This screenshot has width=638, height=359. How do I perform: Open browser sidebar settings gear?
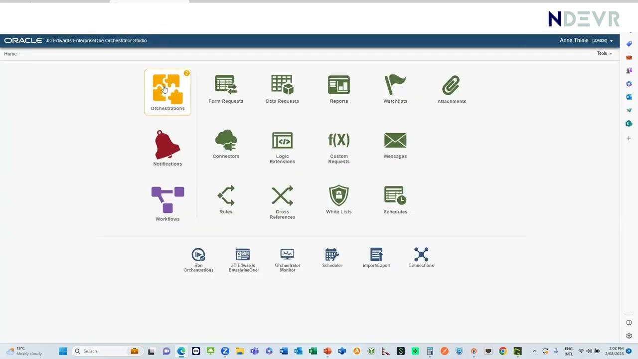point(629,336)
